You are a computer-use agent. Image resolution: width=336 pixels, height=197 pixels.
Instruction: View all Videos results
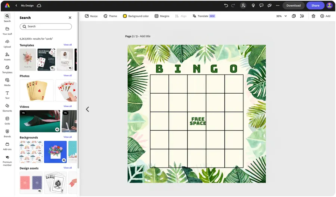point(68,106)
